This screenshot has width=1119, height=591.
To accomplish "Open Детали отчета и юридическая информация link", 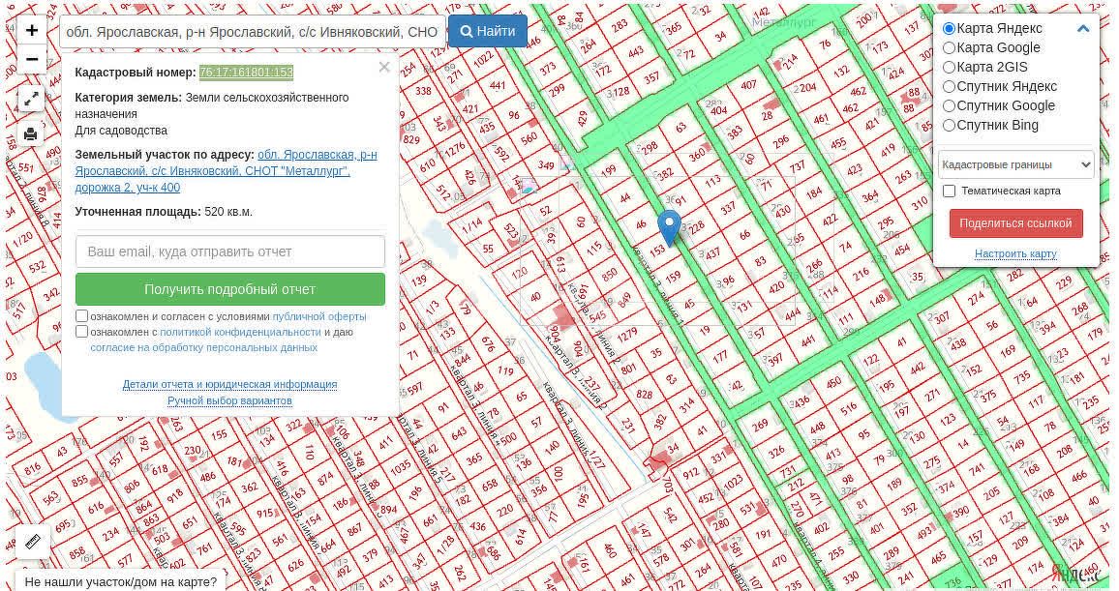I will (229, 384).
